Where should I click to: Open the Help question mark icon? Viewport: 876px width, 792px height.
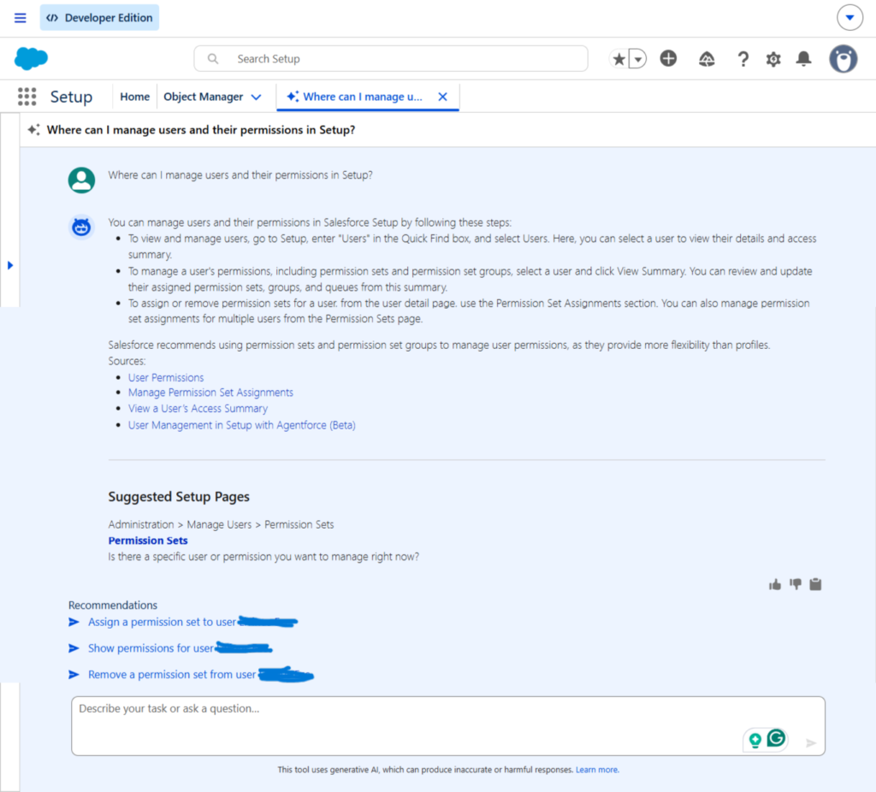pos(743,59)
